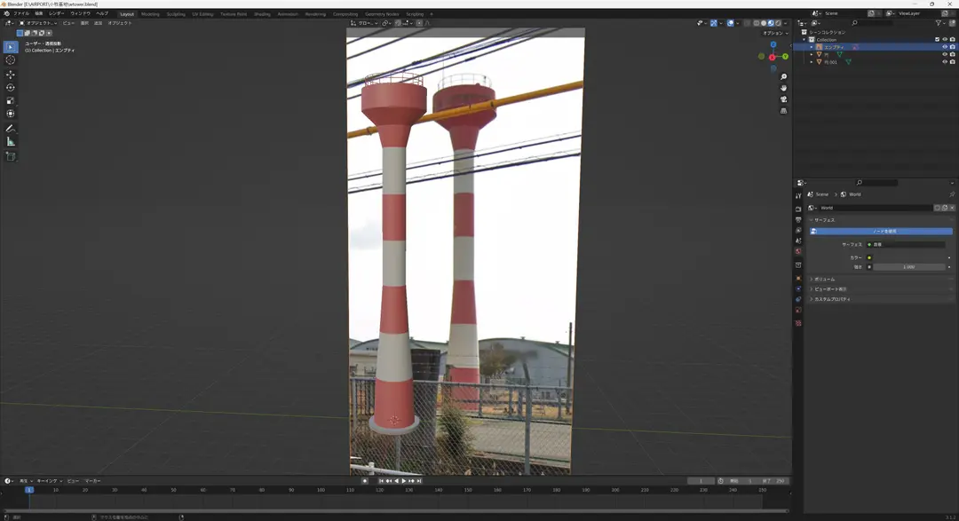Select the Move tool
The height and width of the screenshot is (521, 959).
[11, 75]
